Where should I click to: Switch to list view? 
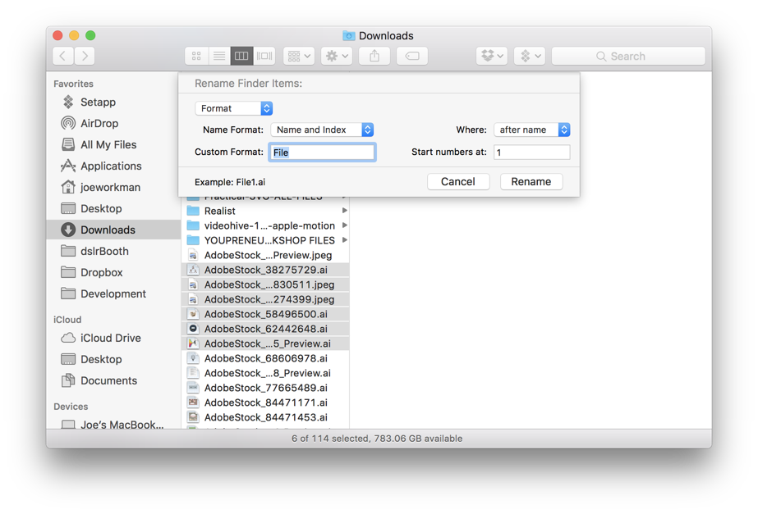(x=219, y=56)
